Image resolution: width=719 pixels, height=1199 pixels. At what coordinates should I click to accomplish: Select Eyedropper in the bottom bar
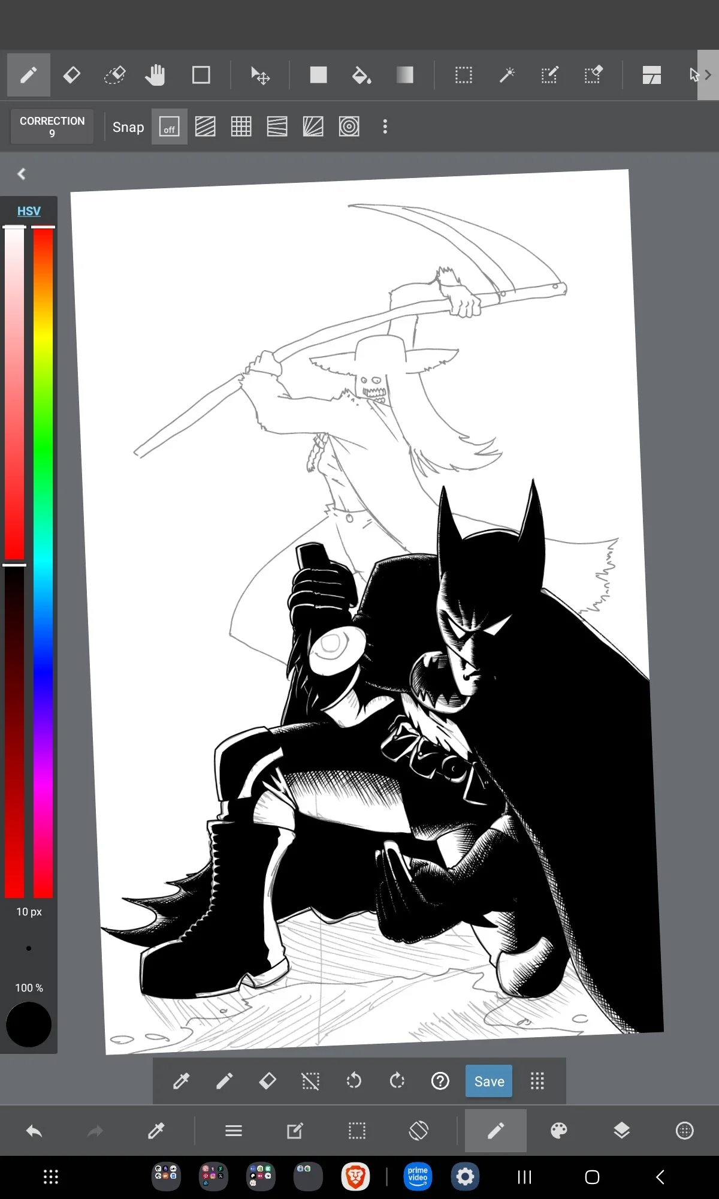pyautogui.click(x=156, y=1131)
